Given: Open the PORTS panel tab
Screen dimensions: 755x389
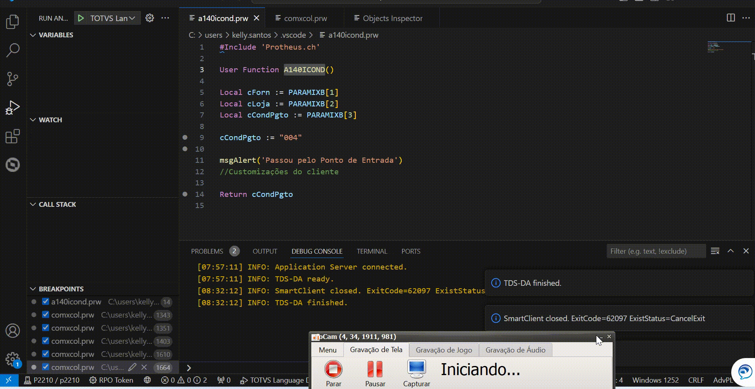Looking at the screenshot, I should pyautogui.click(x=411, y=251).
